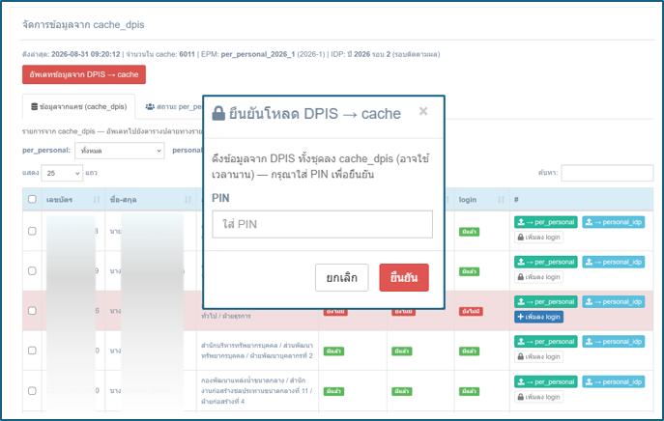Viewport: 664px width, 421px height.
Task: Click the กองพัฒนาแหล่งน้ำขนาดกลาง department cell
Action: pos(257,390)
